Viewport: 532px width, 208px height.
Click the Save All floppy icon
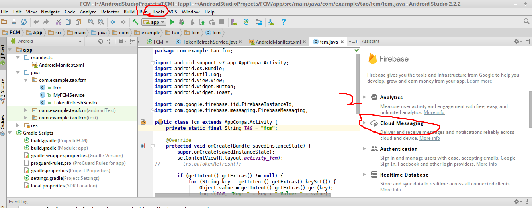[14, 22]
